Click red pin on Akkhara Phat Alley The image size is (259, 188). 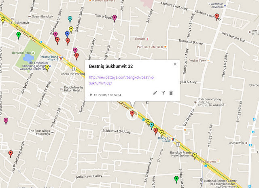point(217,17)
